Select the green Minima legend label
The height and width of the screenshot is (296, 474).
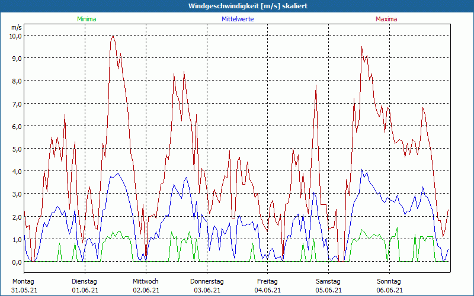pyautogui.click(x=87, y=19)
